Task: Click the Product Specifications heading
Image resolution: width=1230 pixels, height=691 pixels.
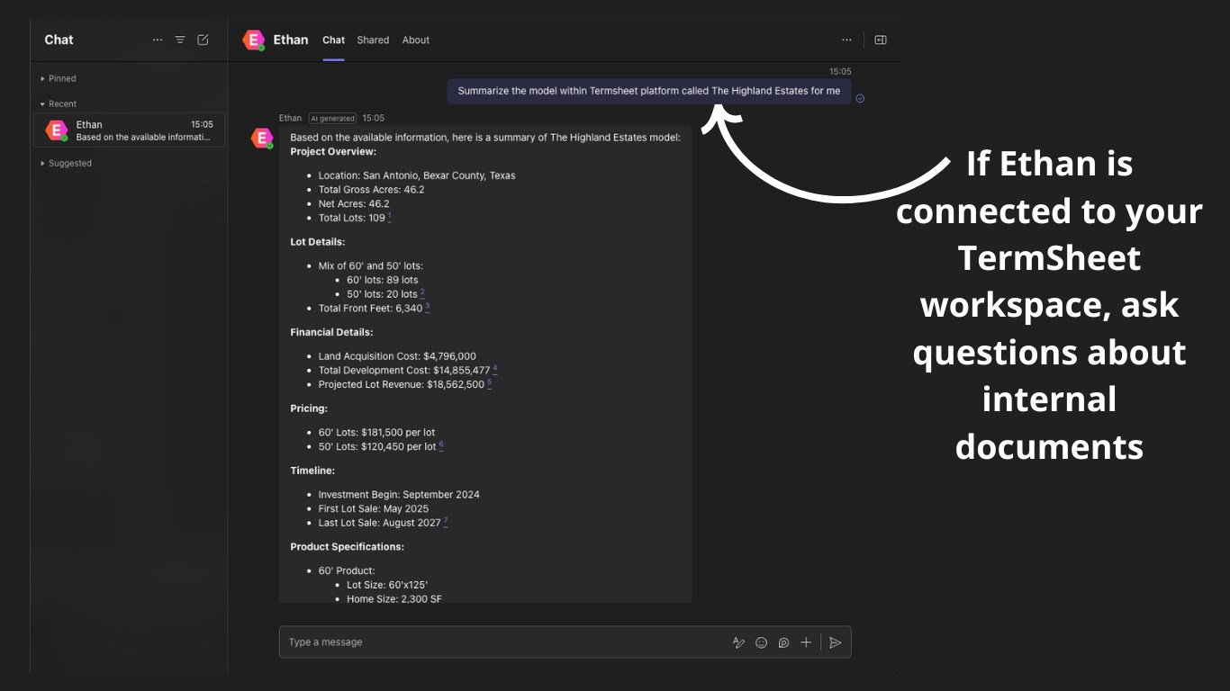Action: [347, 546]
